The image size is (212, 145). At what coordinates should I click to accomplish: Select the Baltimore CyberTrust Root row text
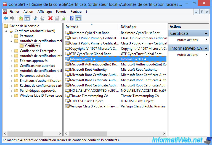coord(89,33)
